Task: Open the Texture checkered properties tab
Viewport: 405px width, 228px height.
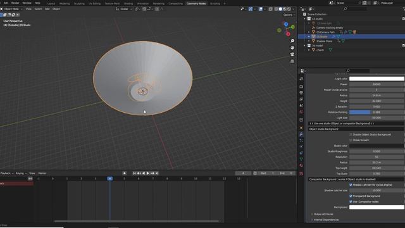Action: (301, 174)
